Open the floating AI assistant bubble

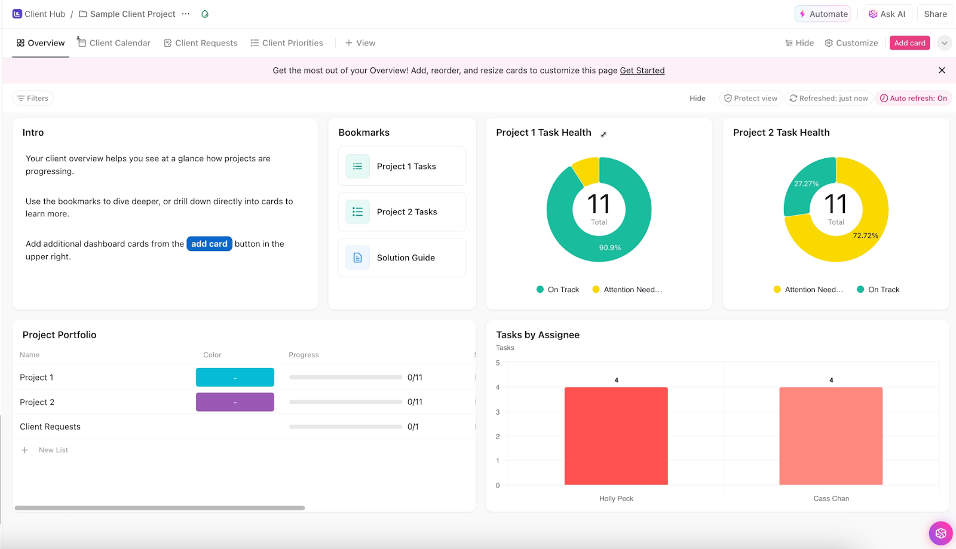point(940,533)
